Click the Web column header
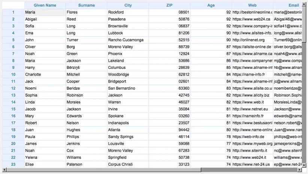This screenshot has width=308, height=174. coord(252,5)
